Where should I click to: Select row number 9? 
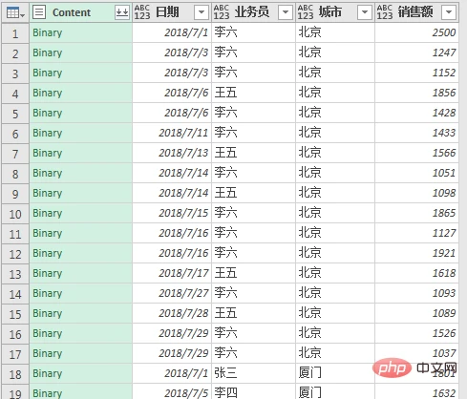click(15, 194)
